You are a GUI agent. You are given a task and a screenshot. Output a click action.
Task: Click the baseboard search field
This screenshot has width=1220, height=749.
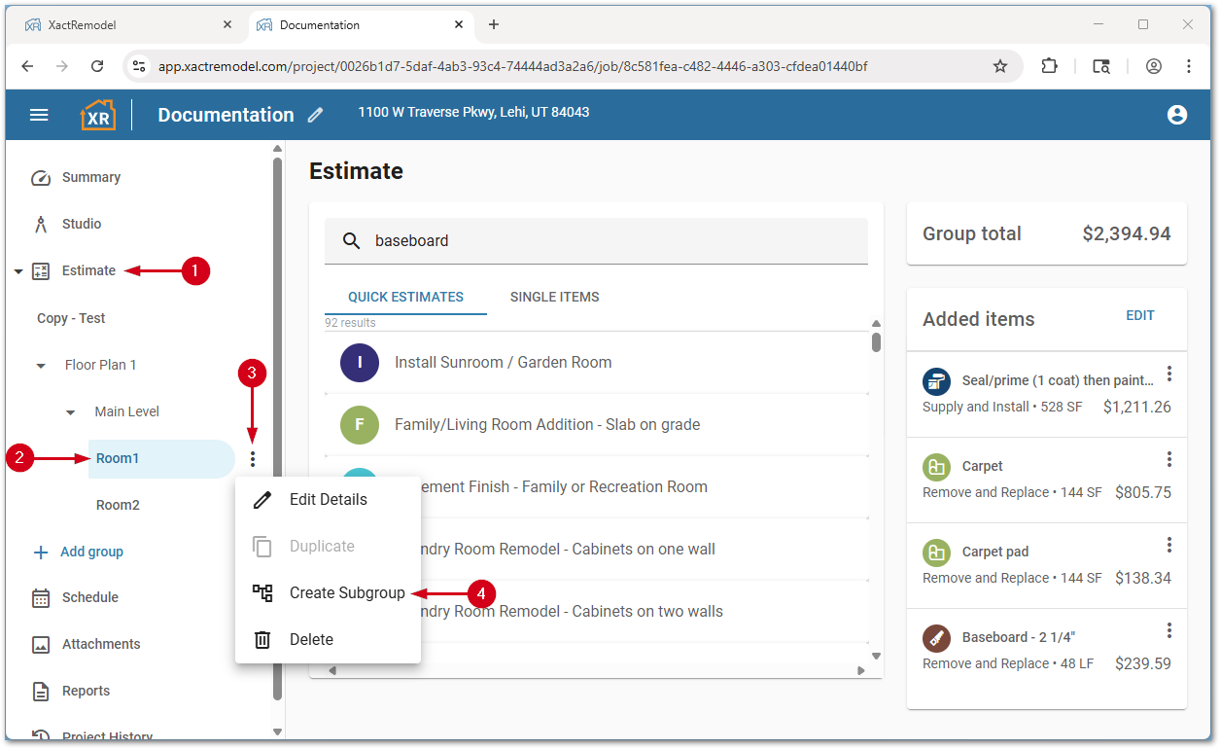(612, 240)
